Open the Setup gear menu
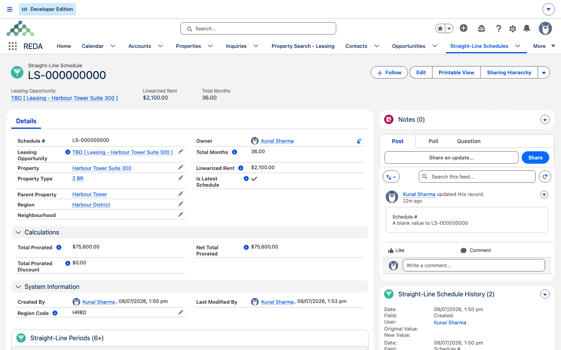Image resolution: width=561 pixels, height=350 pixels. [x=513, y=28]
